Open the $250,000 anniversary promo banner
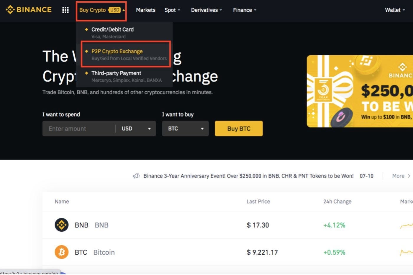 [x=360, y=91]
